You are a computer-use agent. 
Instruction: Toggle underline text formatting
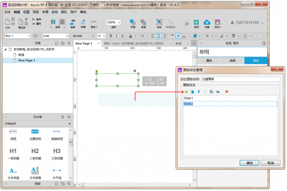122,36
